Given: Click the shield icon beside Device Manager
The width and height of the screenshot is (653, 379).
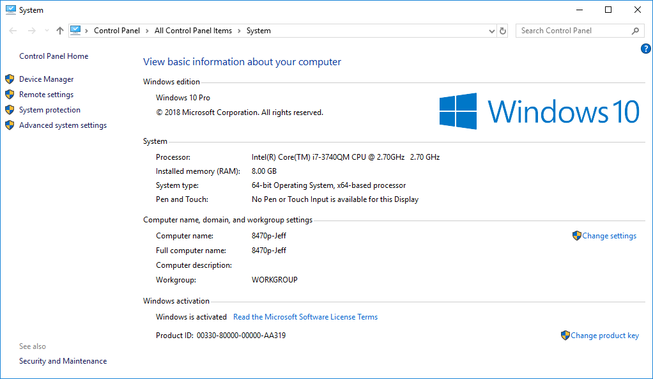Looking at the screenshot, I should click(x=10, y=79).
